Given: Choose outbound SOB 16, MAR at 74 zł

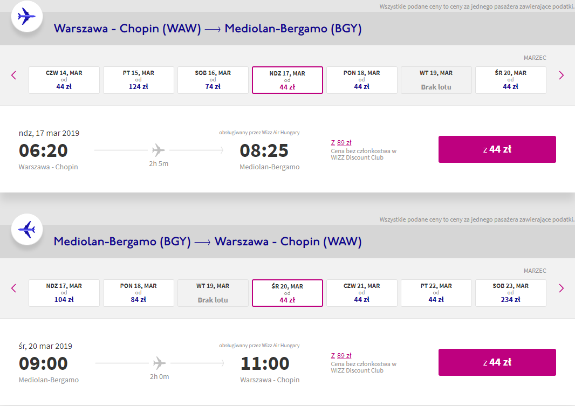Looking at the screenshot, I should 213,80.
